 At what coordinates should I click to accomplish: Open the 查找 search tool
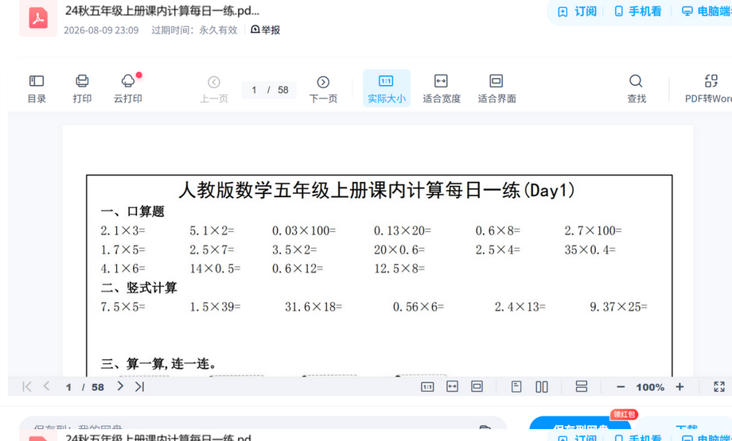[636, 88]
